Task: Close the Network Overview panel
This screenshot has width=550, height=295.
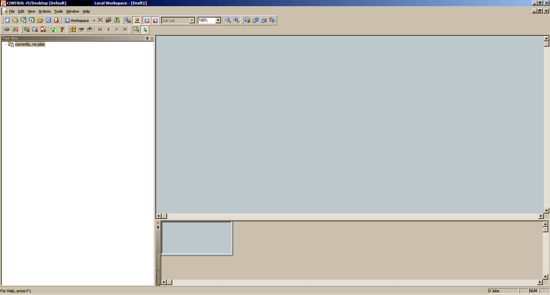Action: click(158, 223)
